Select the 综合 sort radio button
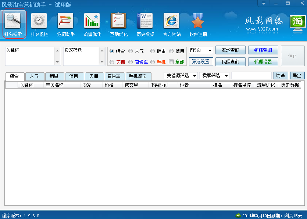Viewport: 307px width, 219px height. (112, 51)
